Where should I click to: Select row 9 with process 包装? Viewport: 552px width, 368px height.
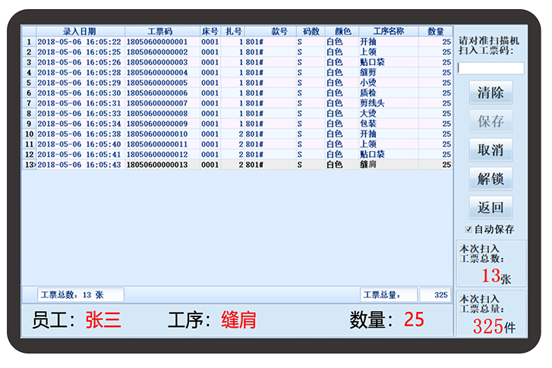pyautogui.click(x=228, y=124)
